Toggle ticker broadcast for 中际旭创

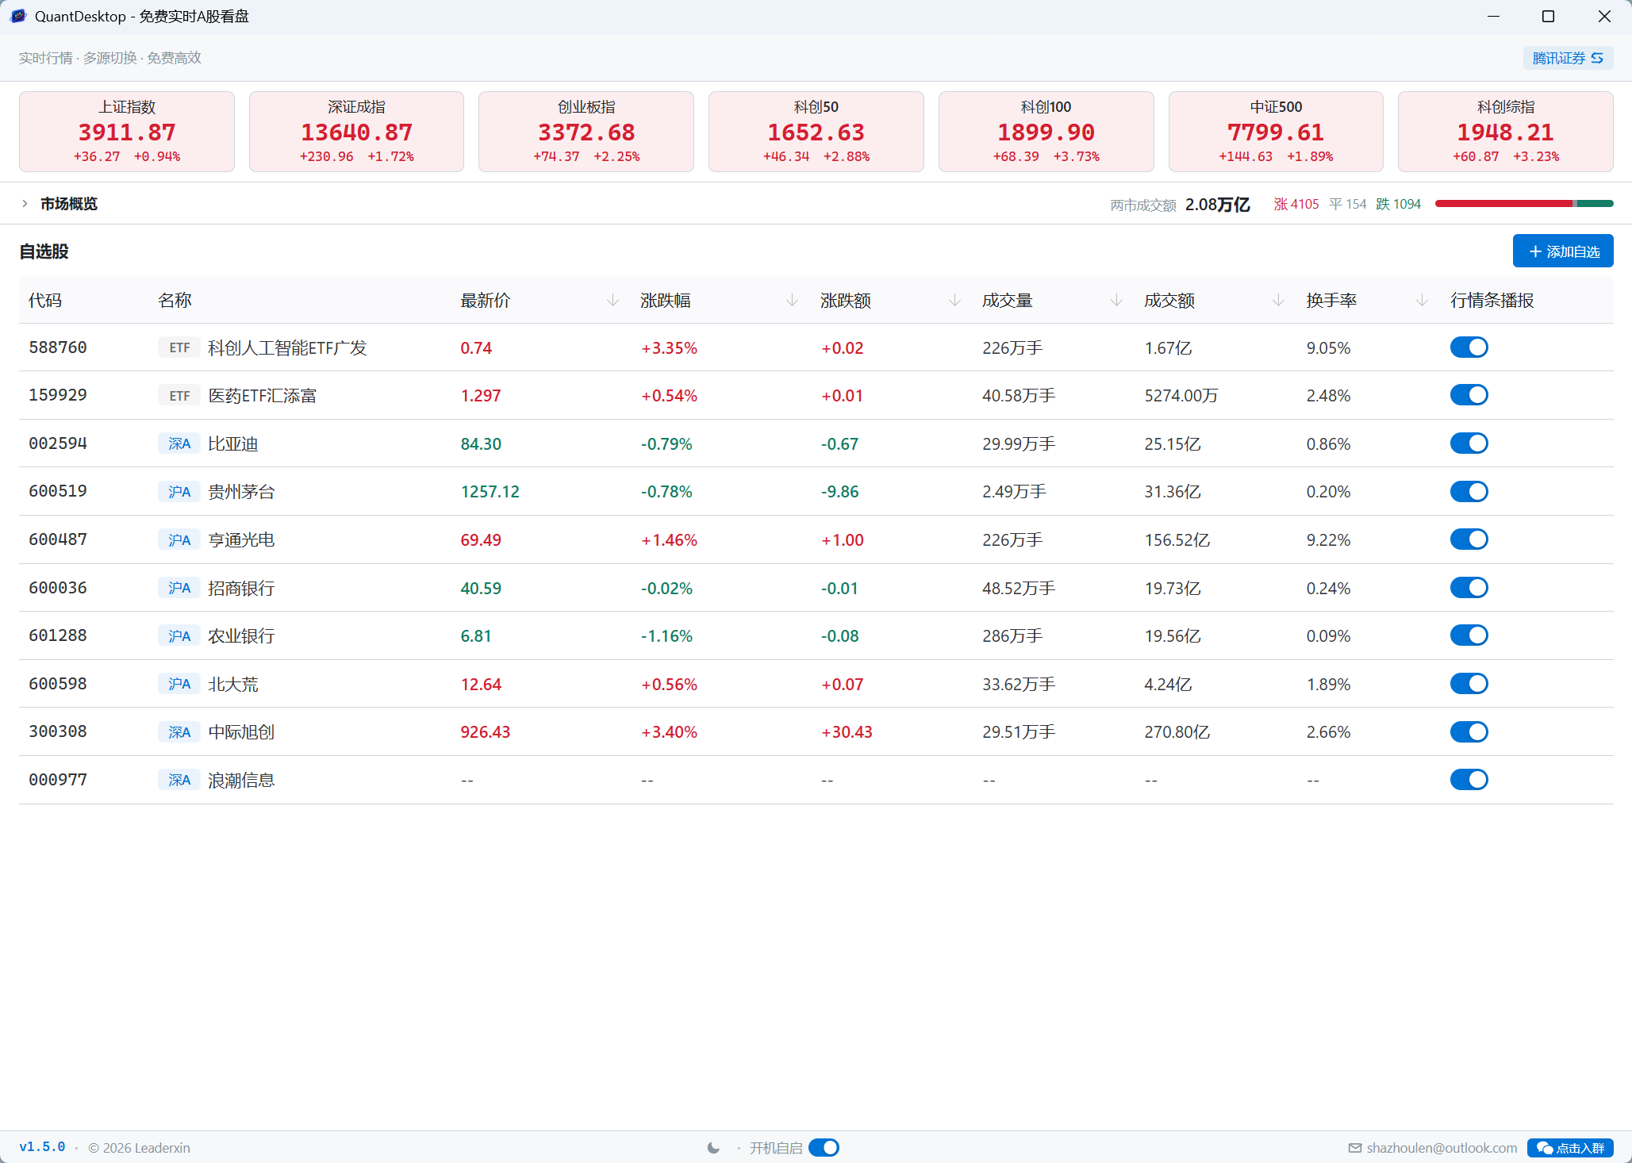1469,732
